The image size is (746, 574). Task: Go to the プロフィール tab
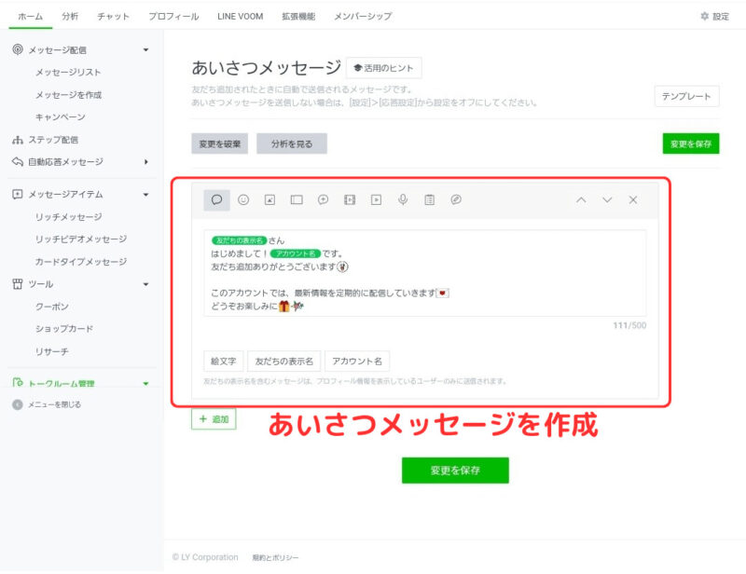pos(173,16)
